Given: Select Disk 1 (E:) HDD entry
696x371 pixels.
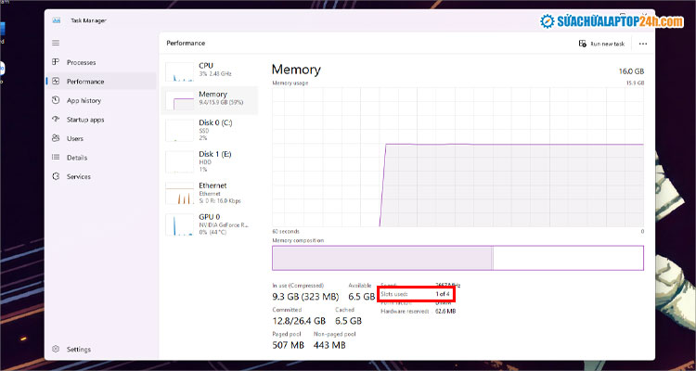Looking at the screenshot, I should (210, 160).
